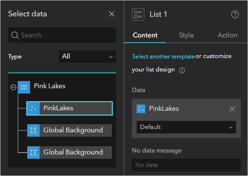Click the List 1 widget title
The height and width of the screenshot is (176, 248).
click(x=158, y=14)
